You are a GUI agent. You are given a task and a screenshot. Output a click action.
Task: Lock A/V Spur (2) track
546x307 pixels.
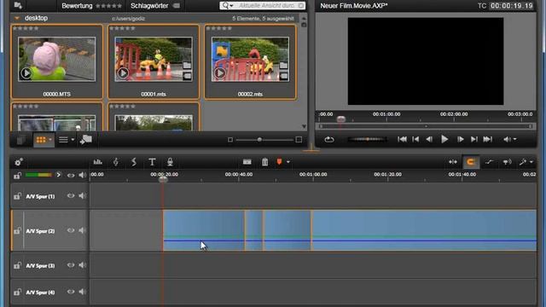point(17,230)
